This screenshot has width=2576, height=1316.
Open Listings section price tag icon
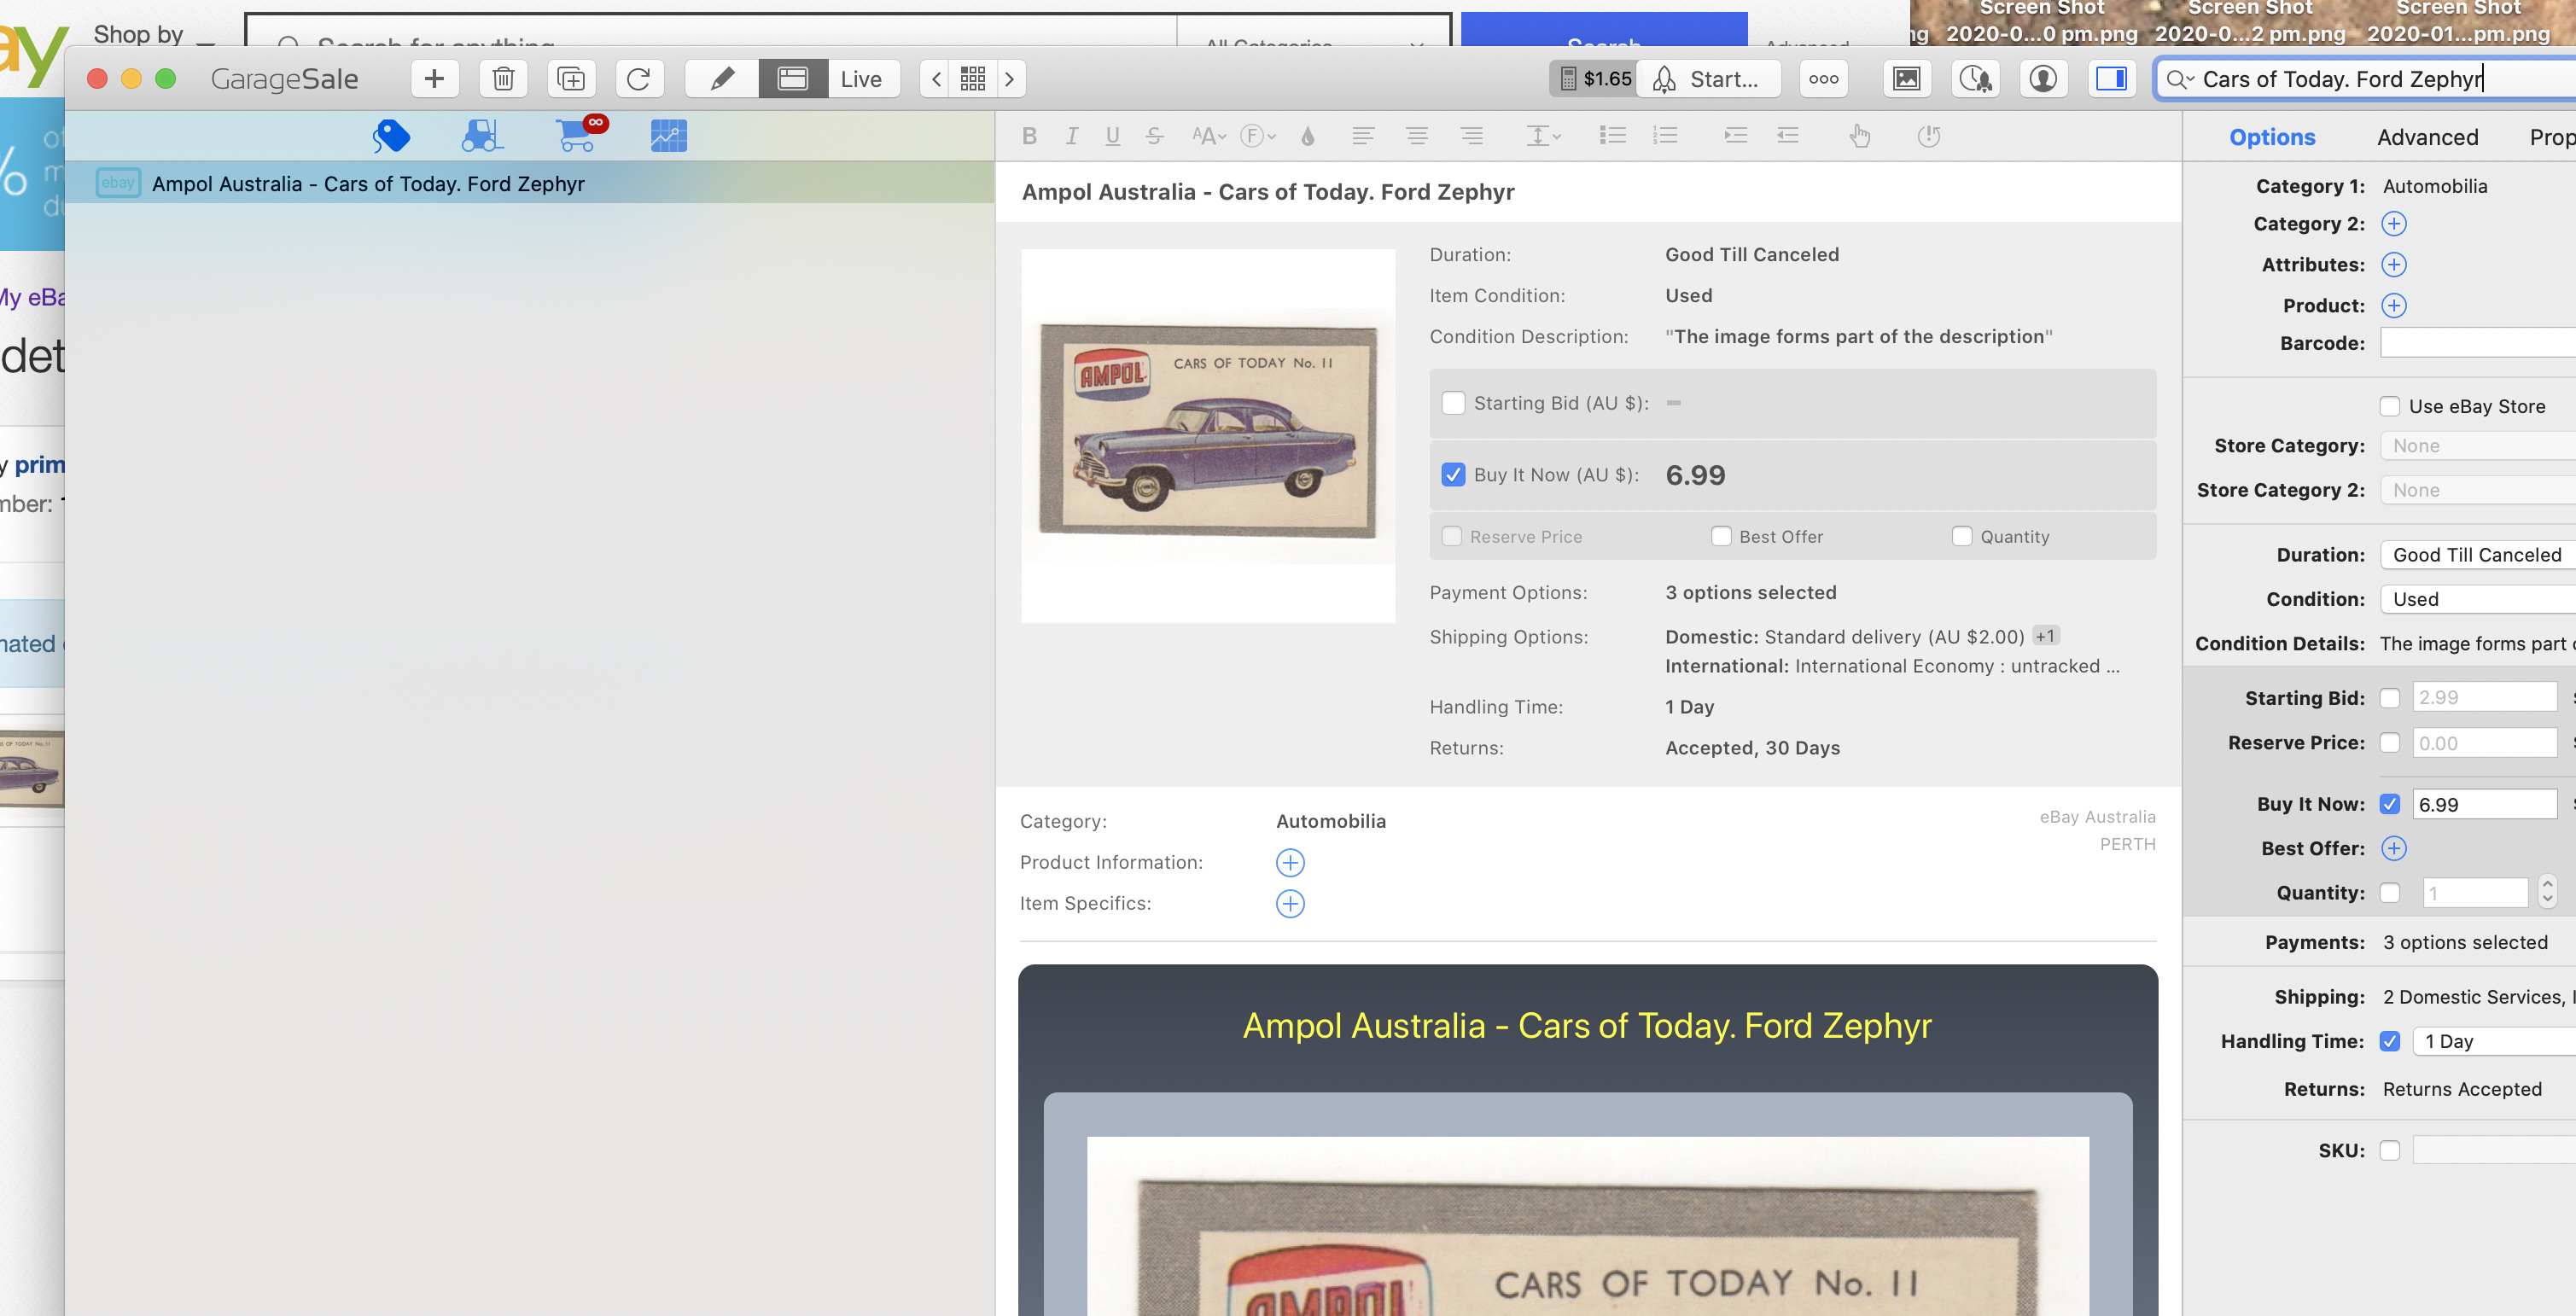coord(391,136)
